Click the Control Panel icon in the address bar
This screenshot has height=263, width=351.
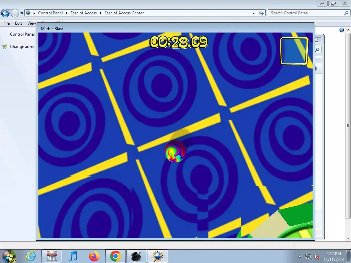coord(28,13)
